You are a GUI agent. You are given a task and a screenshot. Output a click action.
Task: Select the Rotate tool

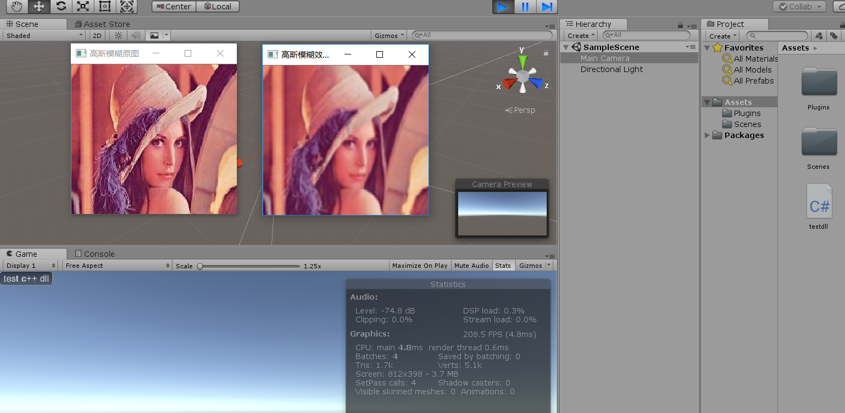tap(61, 7)
